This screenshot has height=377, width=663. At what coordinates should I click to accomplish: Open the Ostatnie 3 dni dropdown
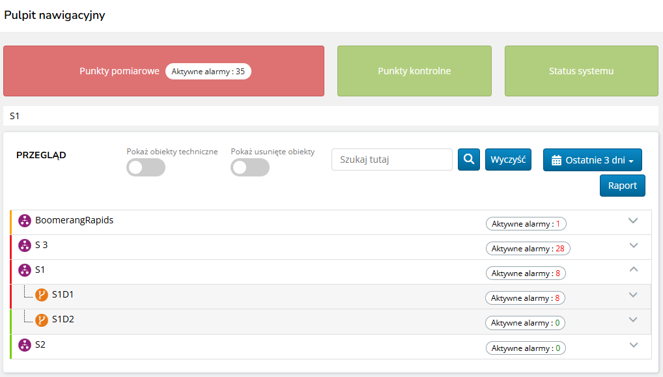593,160
